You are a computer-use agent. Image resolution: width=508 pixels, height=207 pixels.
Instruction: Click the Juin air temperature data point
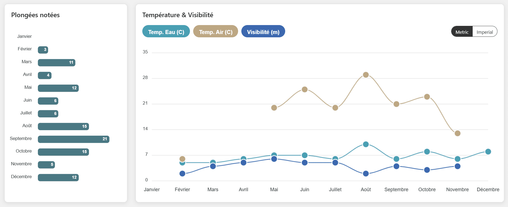coord(304,89)
